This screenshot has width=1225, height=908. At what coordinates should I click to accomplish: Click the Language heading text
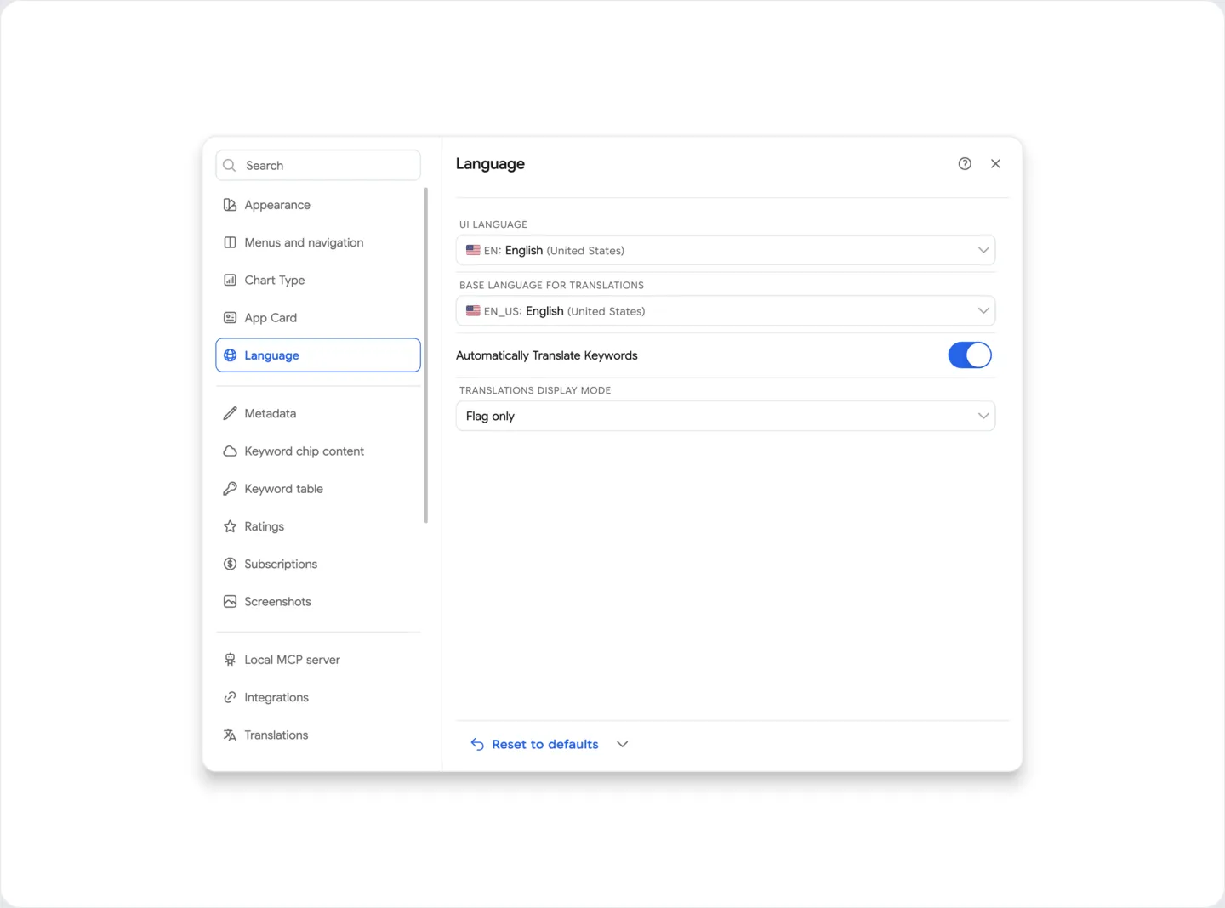click(x=490, y=164)
